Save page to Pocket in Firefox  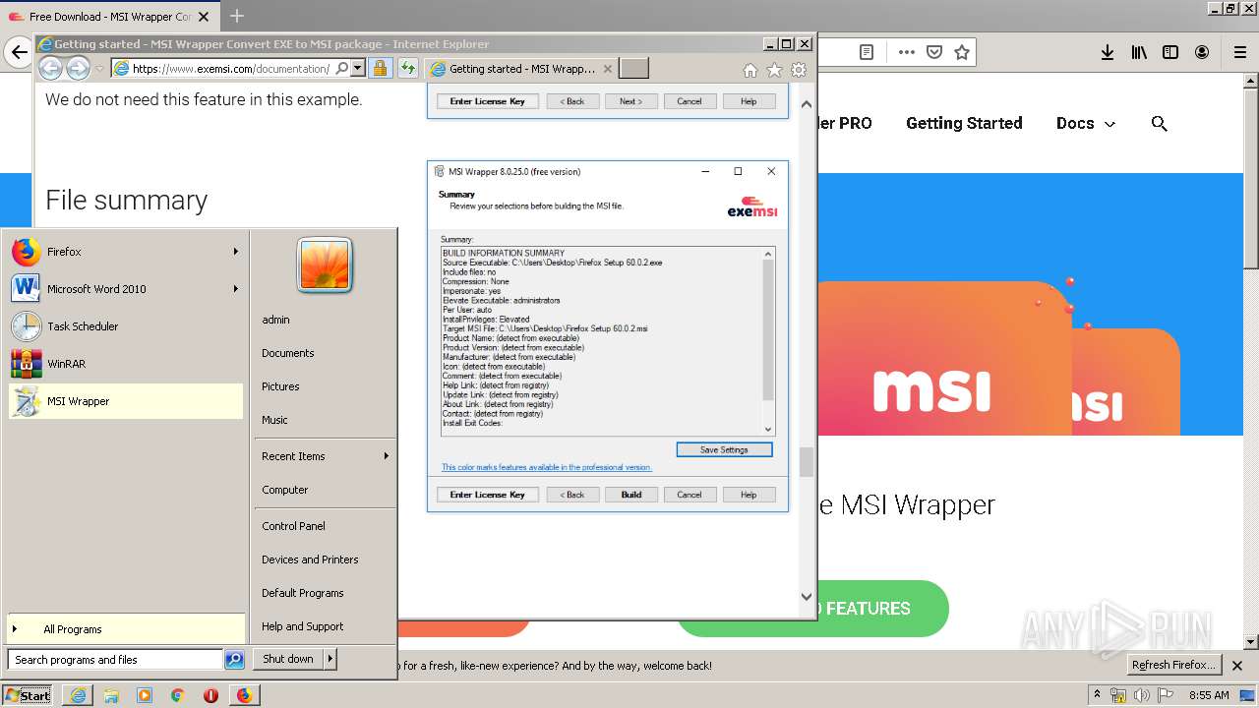click(934, 52)
